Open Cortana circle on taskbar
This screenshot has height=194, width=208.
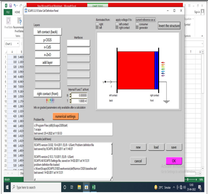tap(65, 187)
